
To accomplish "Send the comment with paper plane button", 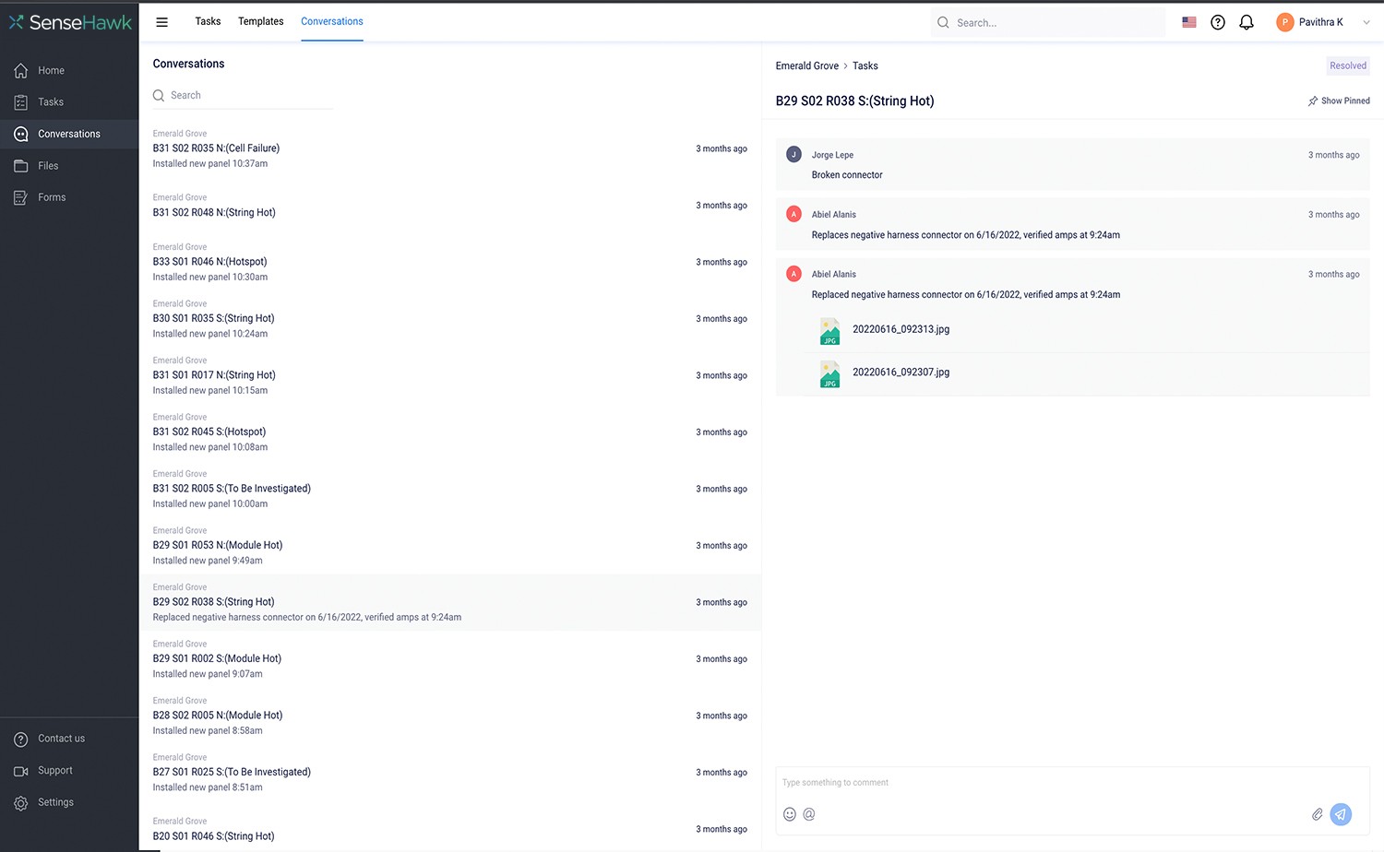I will (1341, 814).
